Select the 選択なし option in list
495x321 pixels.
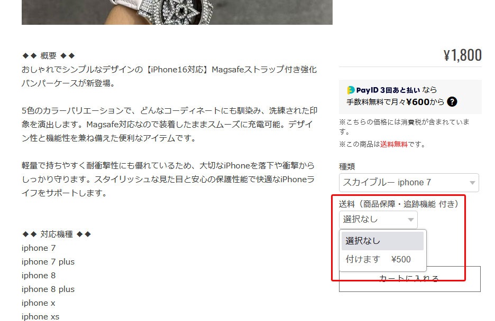[x=382, y=241]
